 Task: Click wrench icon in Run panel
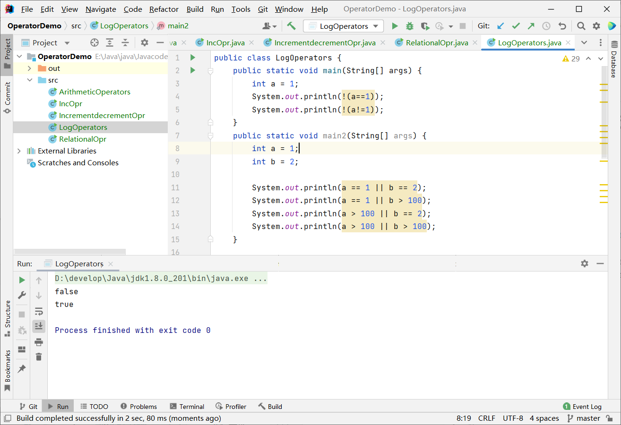(x=22, y=295)
